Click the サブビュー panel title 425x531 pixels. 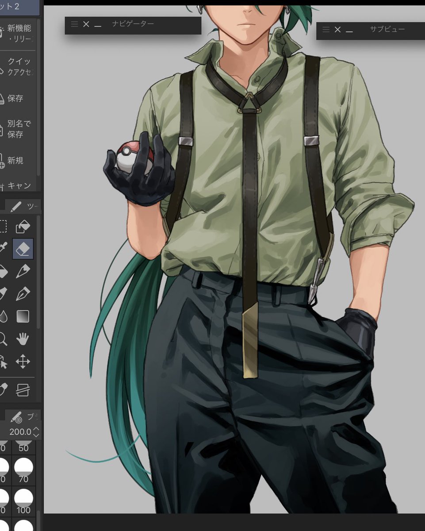click(387, 29)
